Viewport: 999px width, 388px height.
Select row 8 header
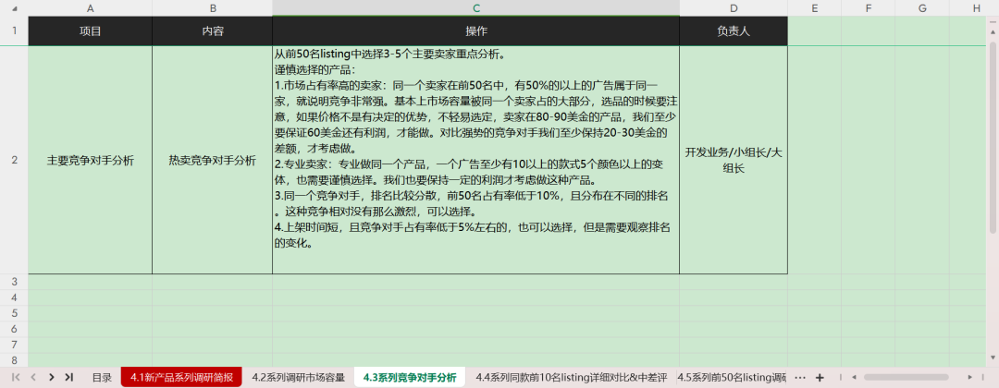14,359
